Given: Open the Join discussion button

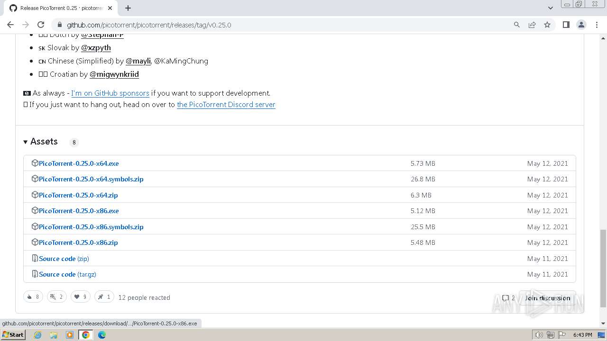Looking at the screenshot, I should (547, 298).
